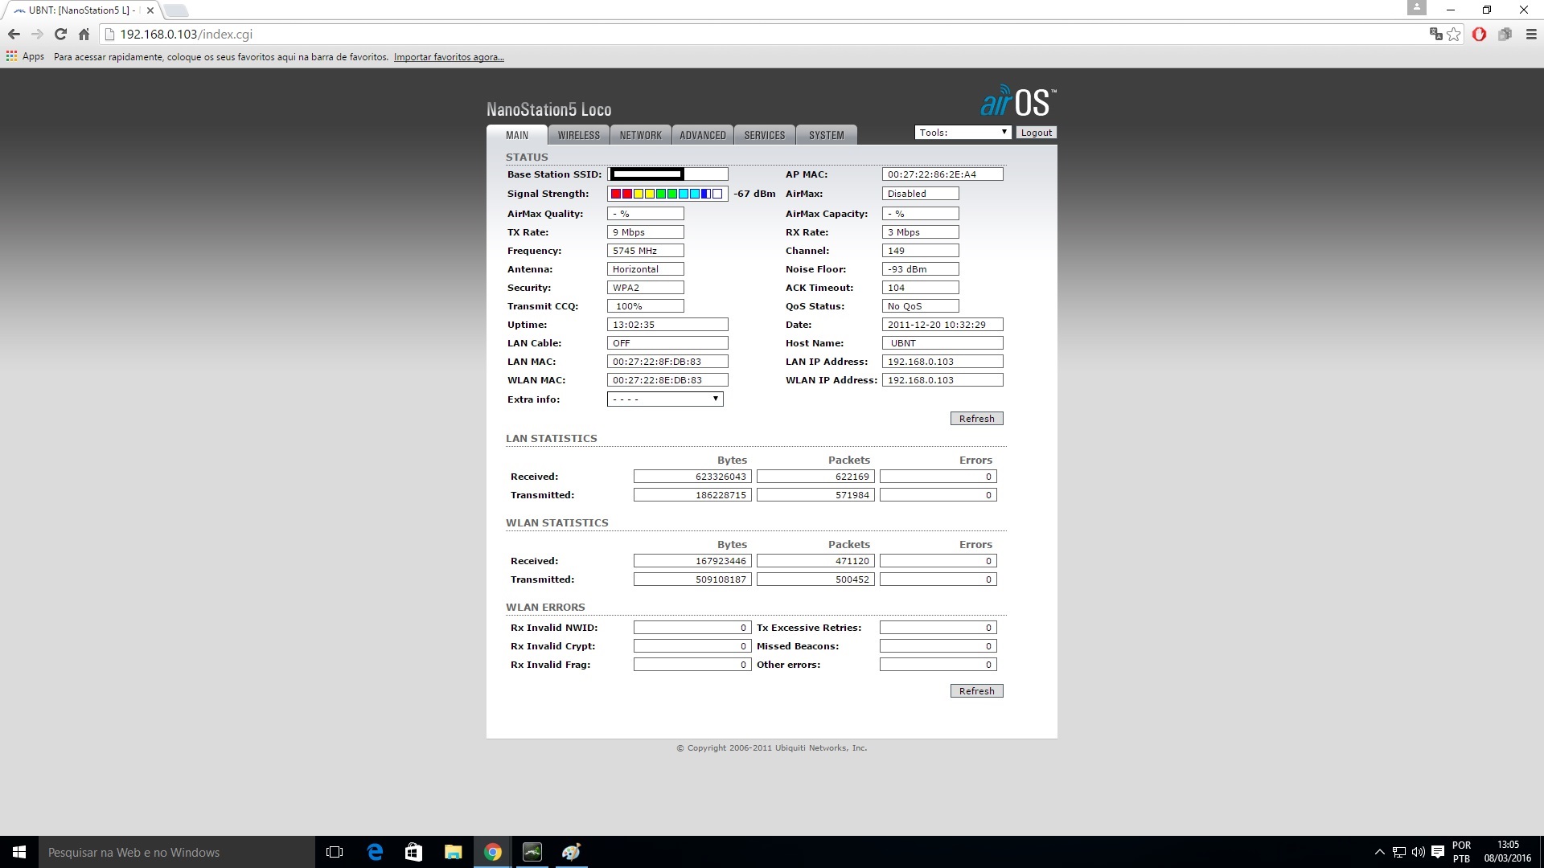Reload the page with the refresh icon

click(60, 35)
